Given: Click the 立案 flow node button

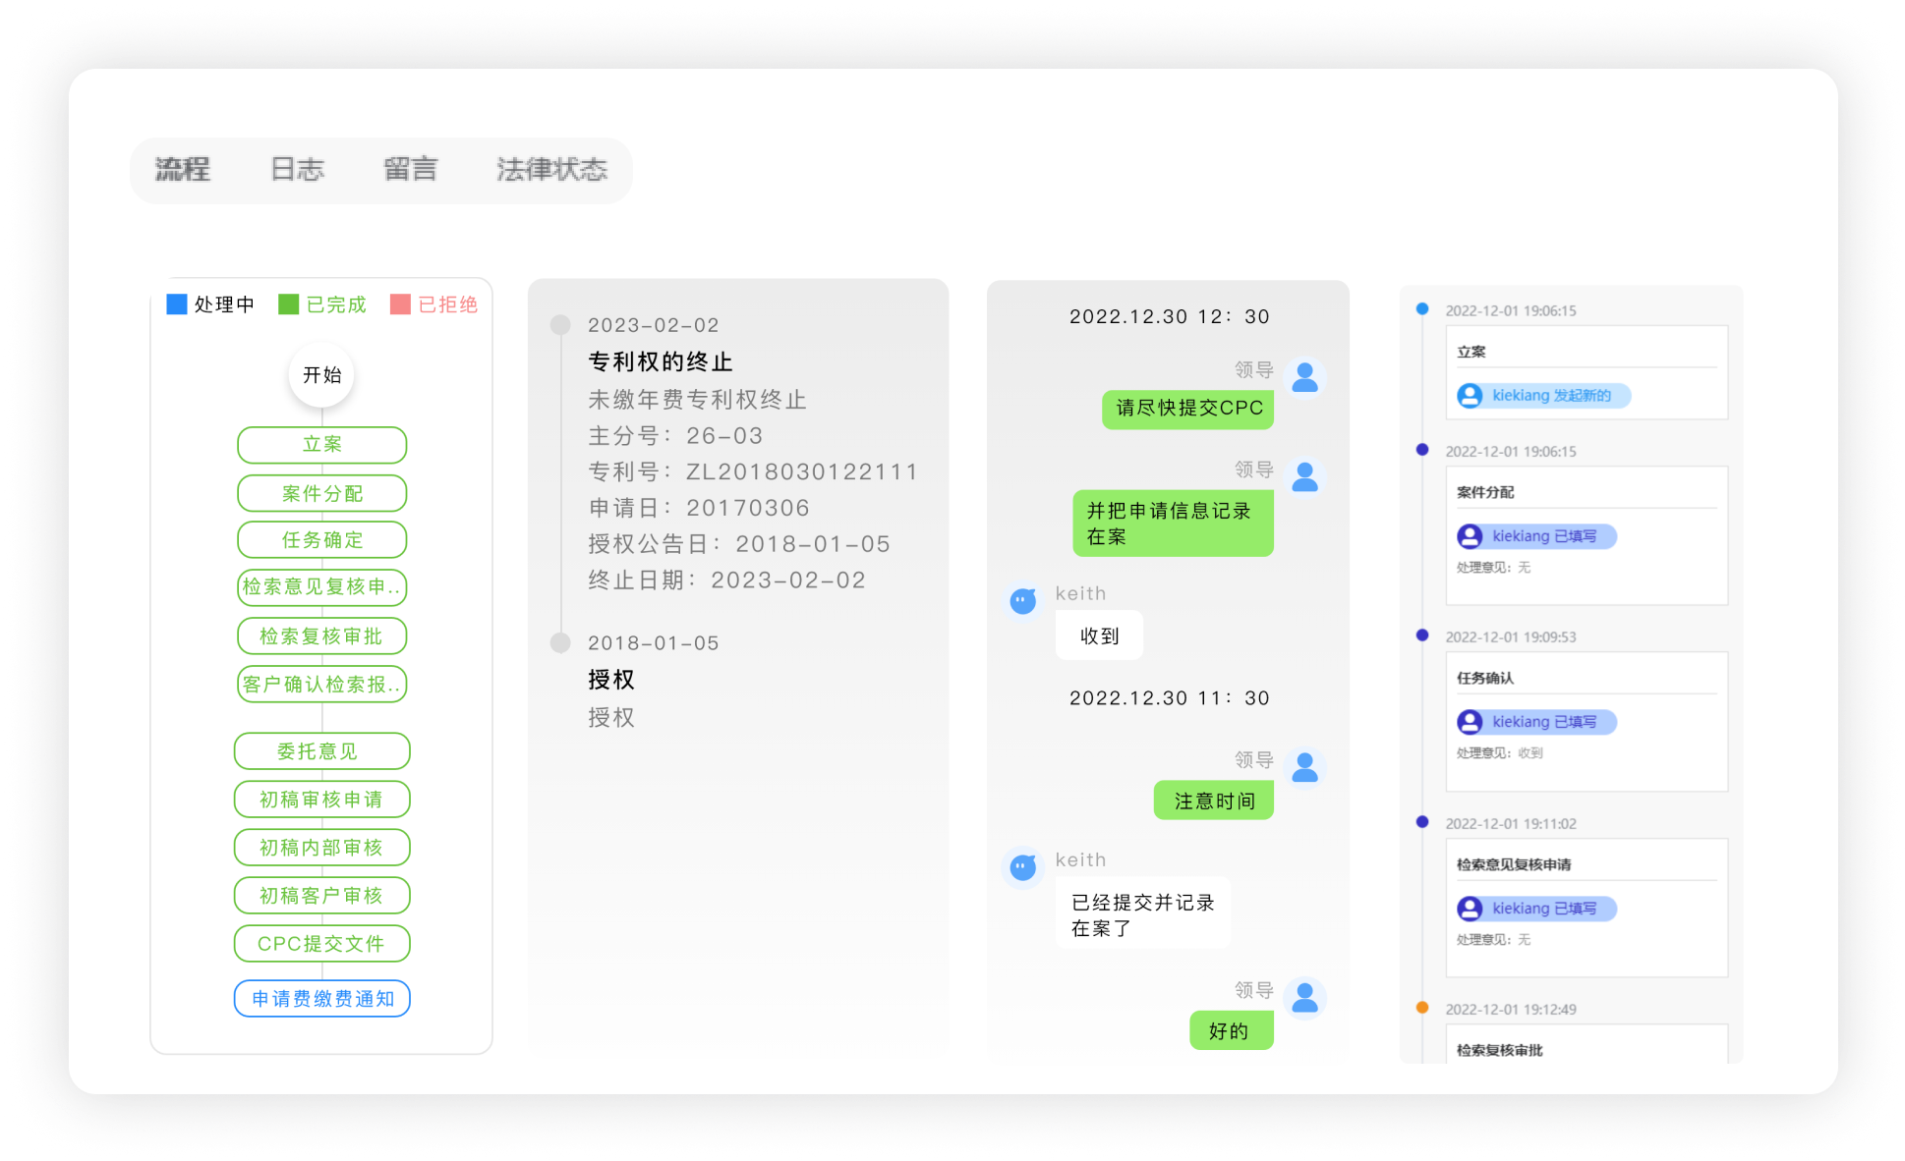Looking at the screenshot, I should coord(321,444).
